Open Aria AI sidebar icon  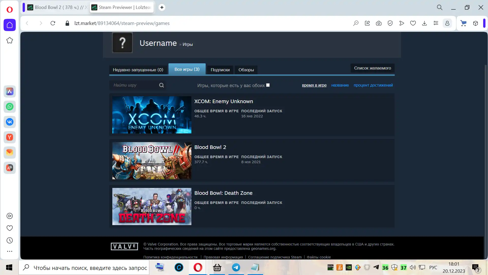tap(10, 91)
